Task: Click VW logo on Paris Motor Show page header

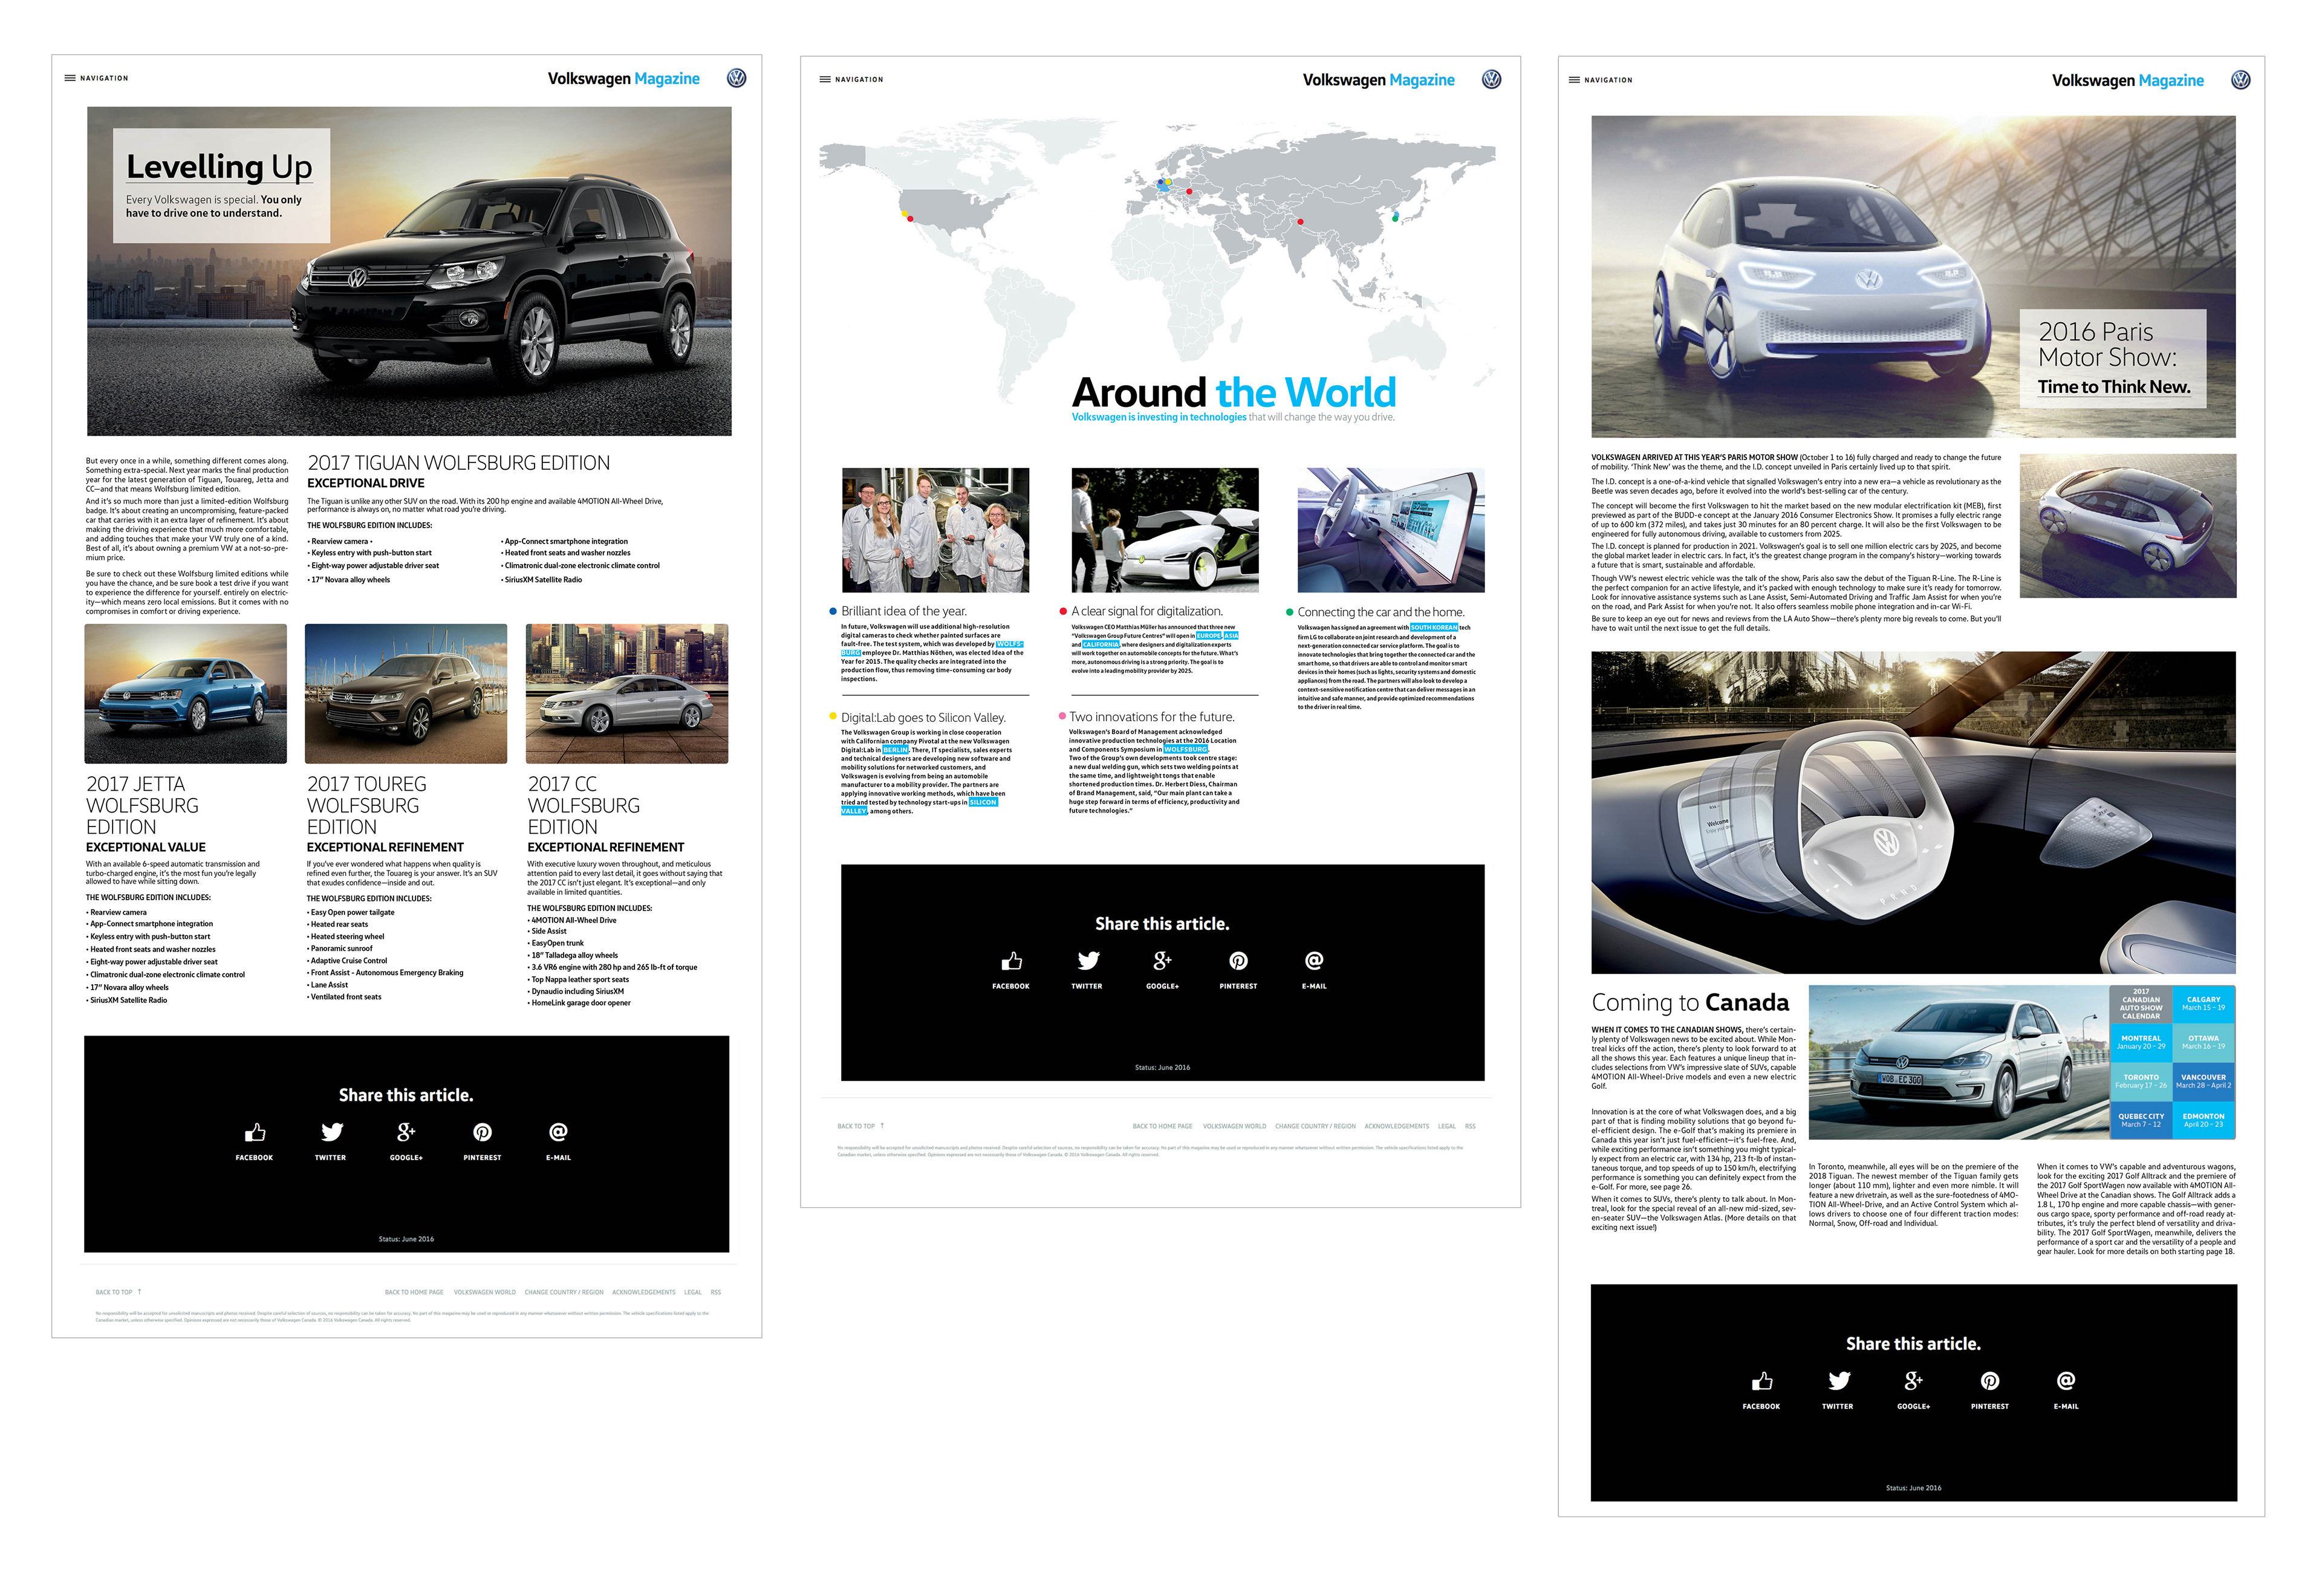Action: pyautogui.click(x=2240, y=80)
